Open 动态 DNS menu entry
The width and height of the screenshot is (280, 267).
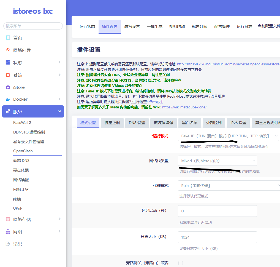(x=21, y=161)
